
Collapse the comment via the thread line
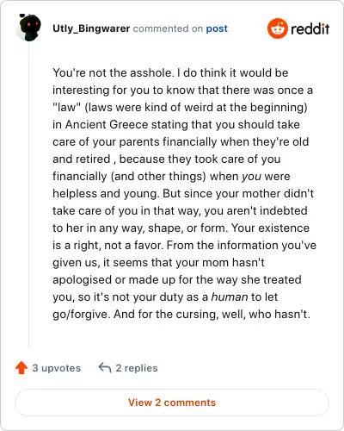click(28, 196)
